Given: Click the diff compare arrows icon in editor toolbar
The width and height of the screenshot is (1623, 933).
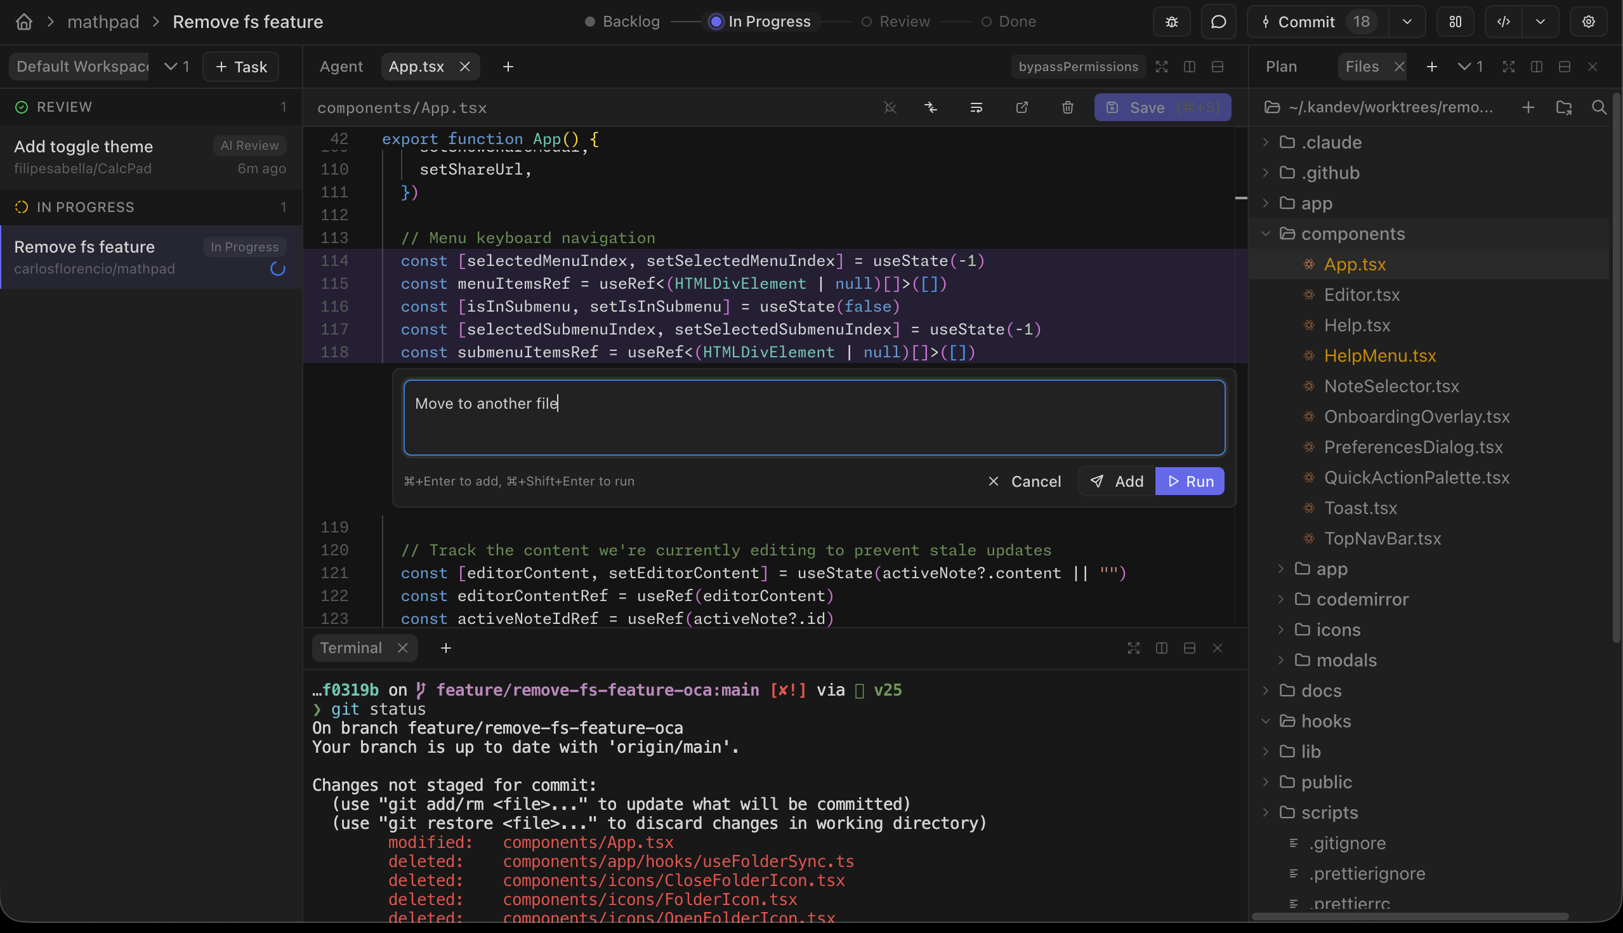Looking at the screenshot, I should (x=931, y=107).
